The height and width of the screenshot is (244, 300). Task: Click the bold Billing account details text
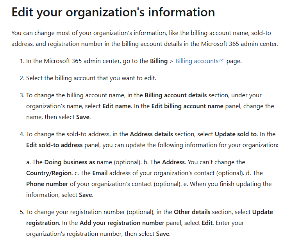tap(176, 95)
